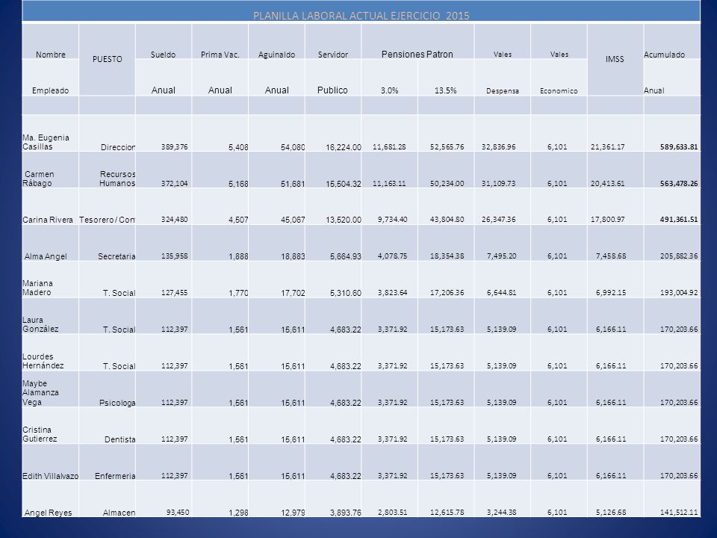
Task: Select the Enfermeria position cell
Action: coord(115,476)
